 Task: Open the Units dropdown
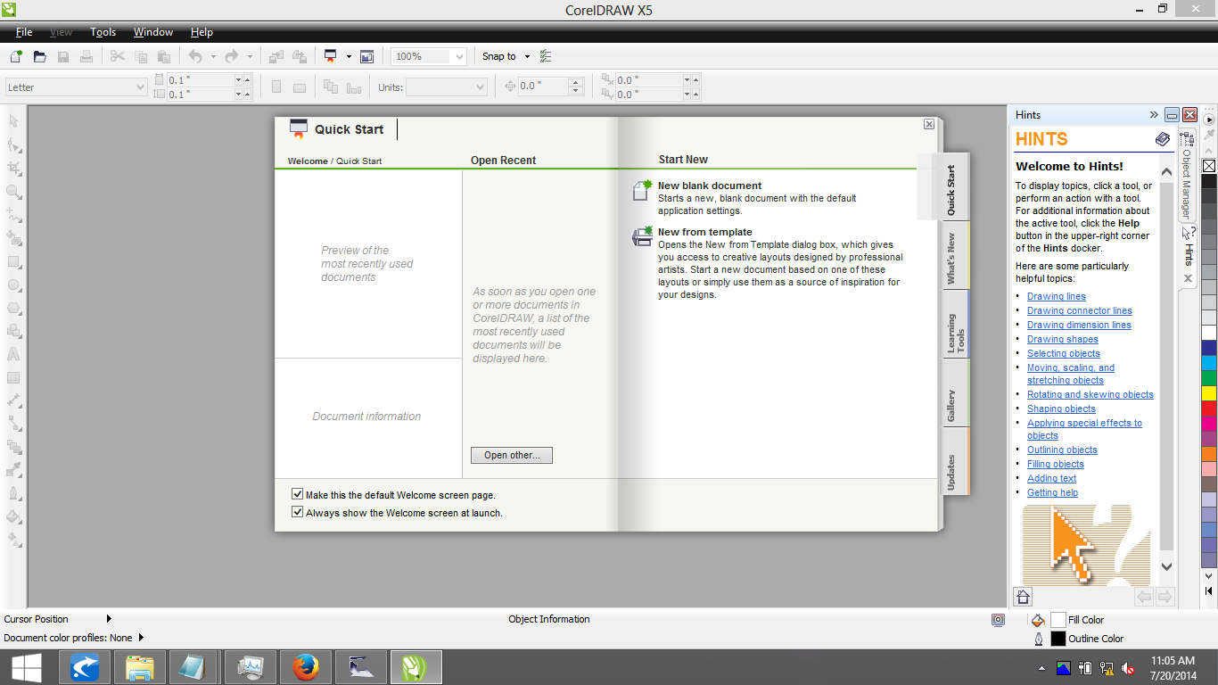click(x=480, y=86)
